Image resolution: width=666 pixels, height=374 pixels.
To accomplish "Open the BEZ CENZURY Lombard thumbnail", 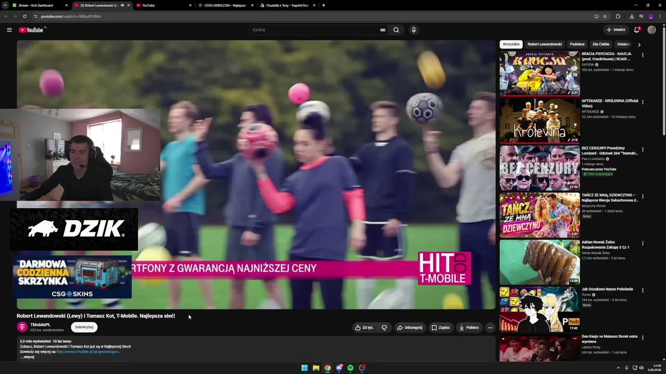I will point(540,168).
